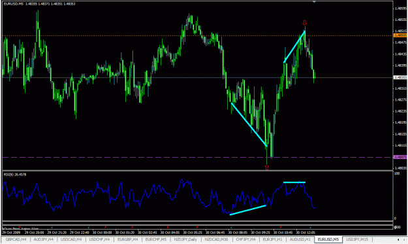The width and height of the screenshot is (408, 244).
Task: Click the purple price label on the axis
Action: [400, 157]
